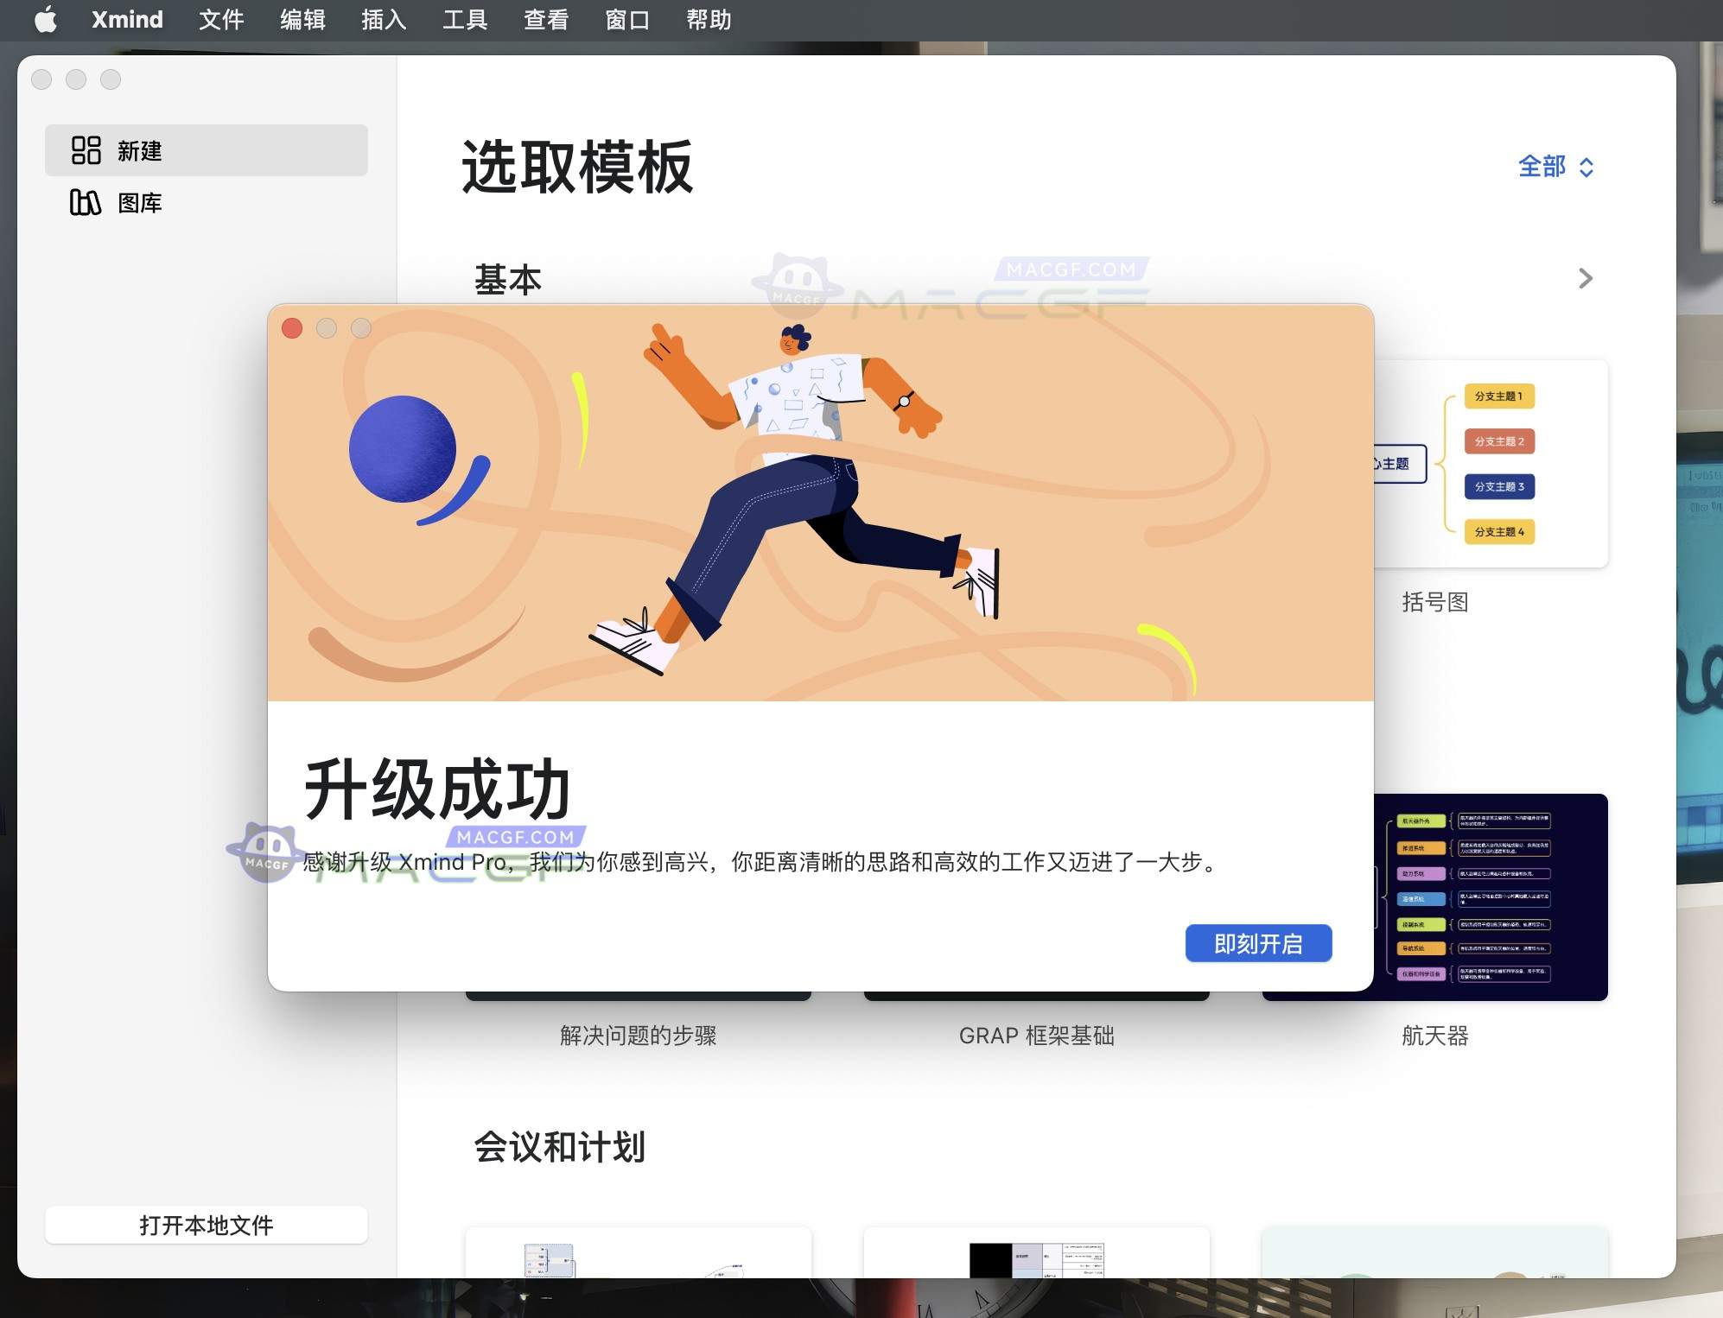Image resolution: width=1723 pixels, height=1318 pixels.
Task: Open the 工具 menu
Action: 465,20
